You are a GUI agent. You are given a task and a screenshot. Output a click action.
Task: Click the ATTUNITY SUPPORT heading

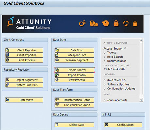(x=115, y=43)
